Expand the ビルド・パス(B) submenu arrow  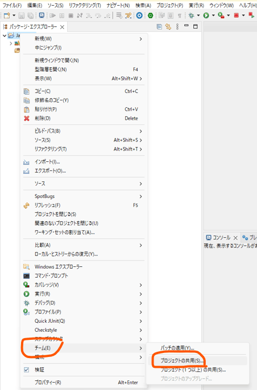tap(140, 131)
